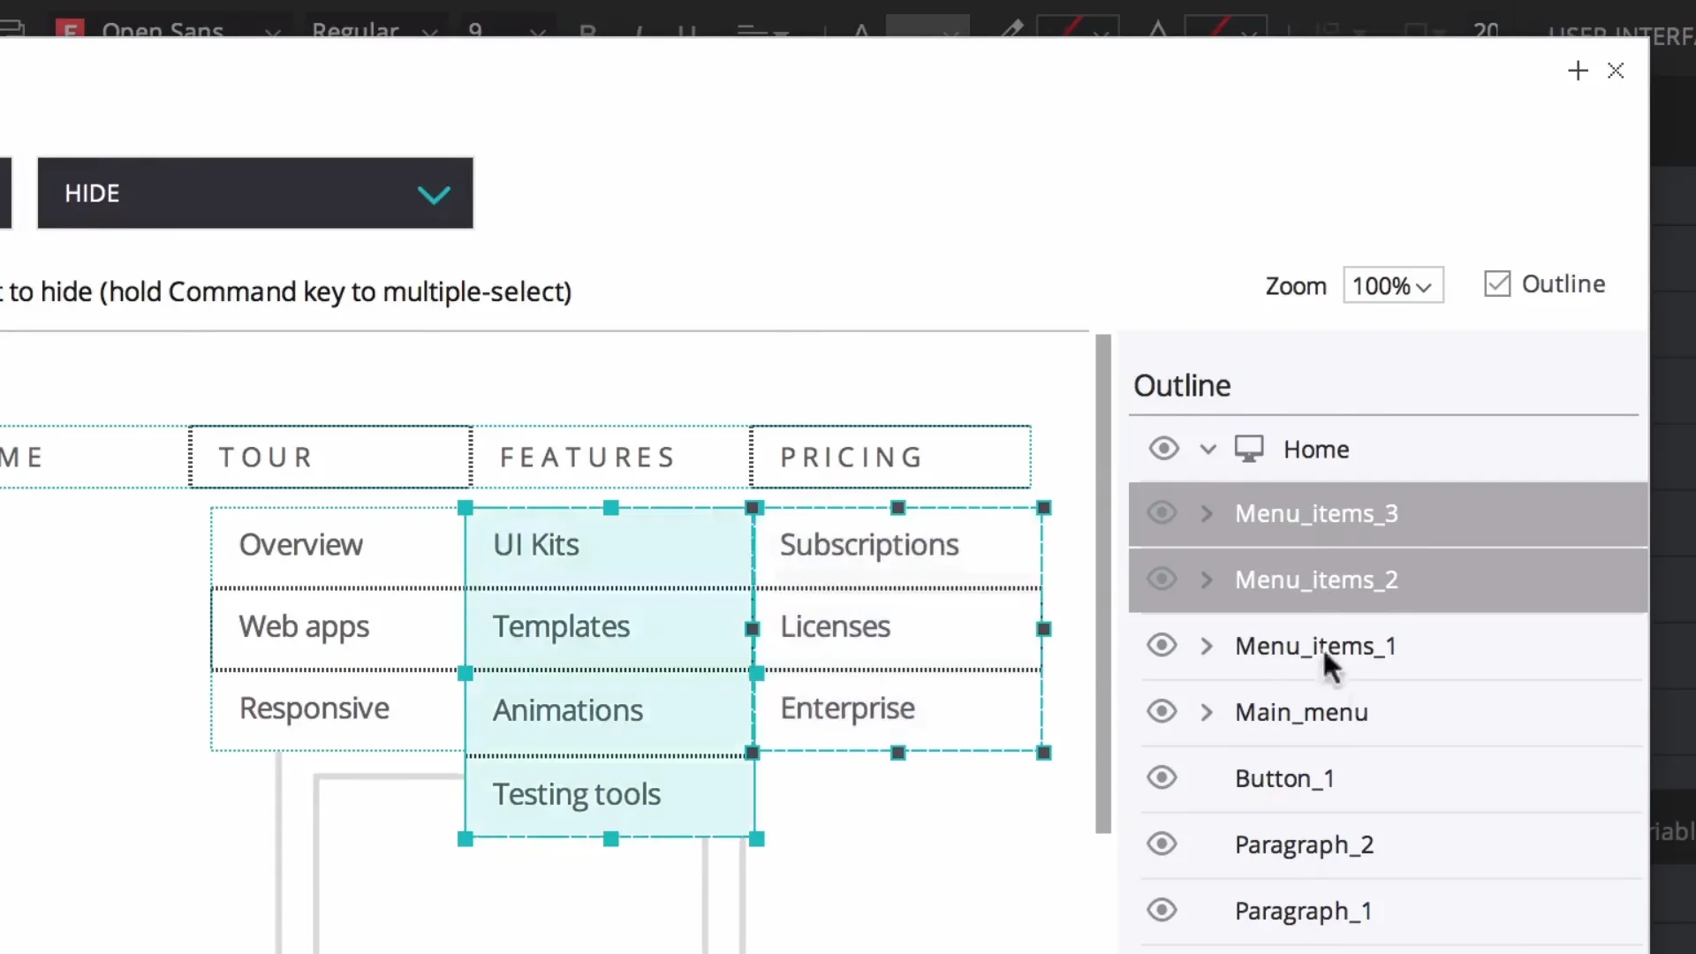
Task: Close the dialog with the X icon
Action: (1616, 71)
